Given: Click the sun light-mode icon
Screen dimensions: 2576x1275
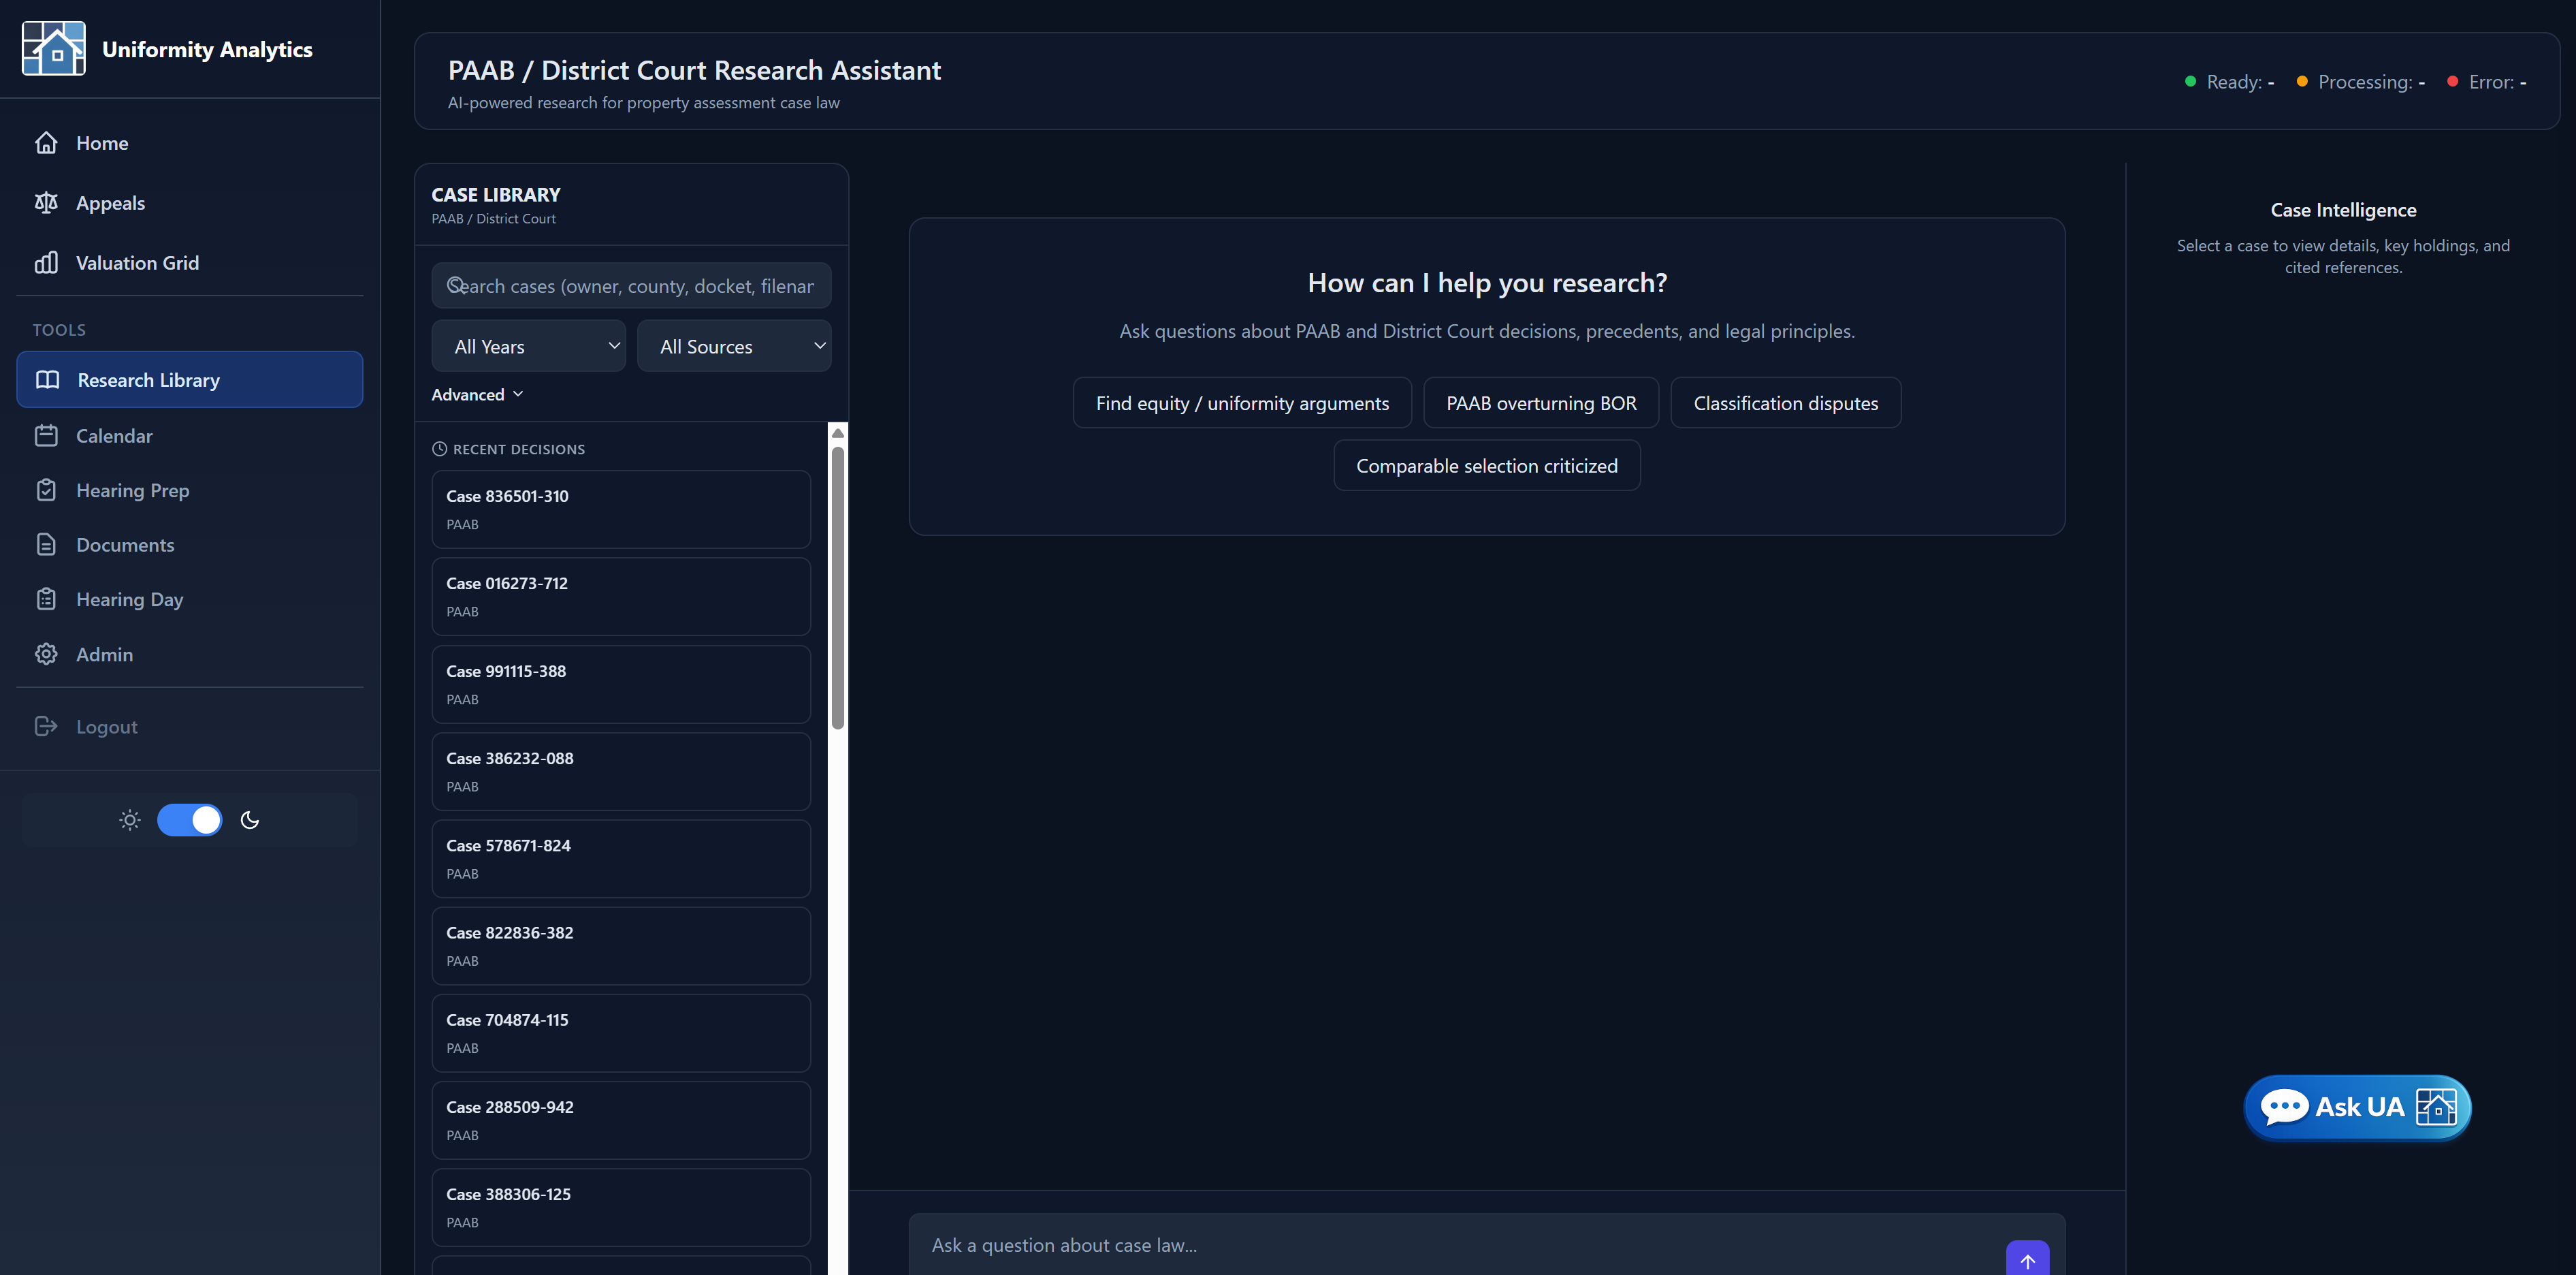Looking at the screenshot, I should (x=130, y=821).
